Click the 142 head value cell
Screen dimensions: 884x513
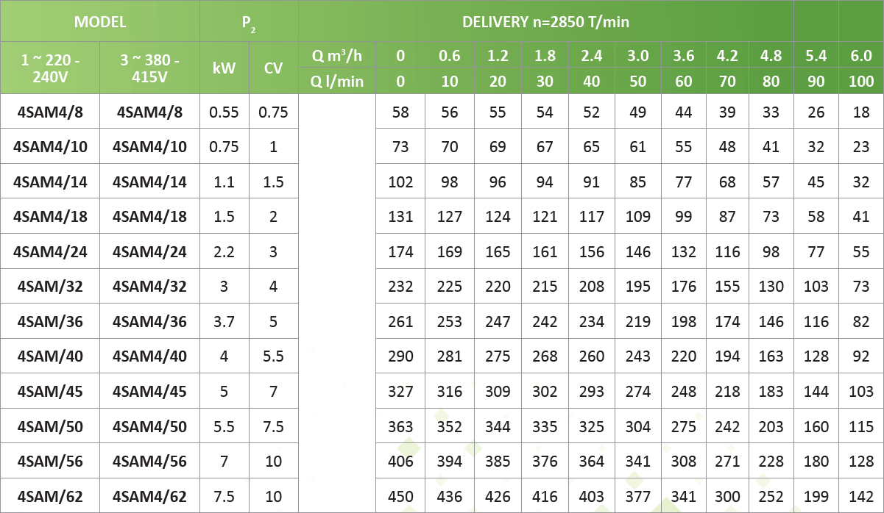click(x=861, y=496)
